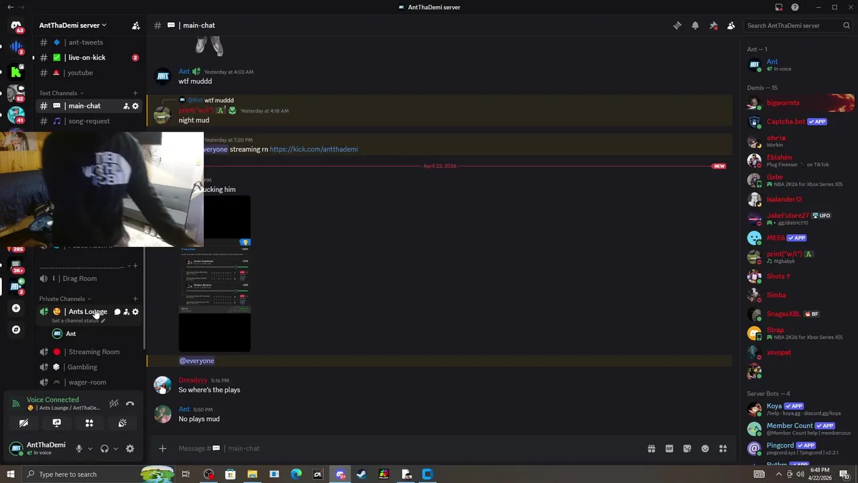Toggle noise suppression in voice panel
Viewport: 858px width, 483px height.
coord(114,403)
